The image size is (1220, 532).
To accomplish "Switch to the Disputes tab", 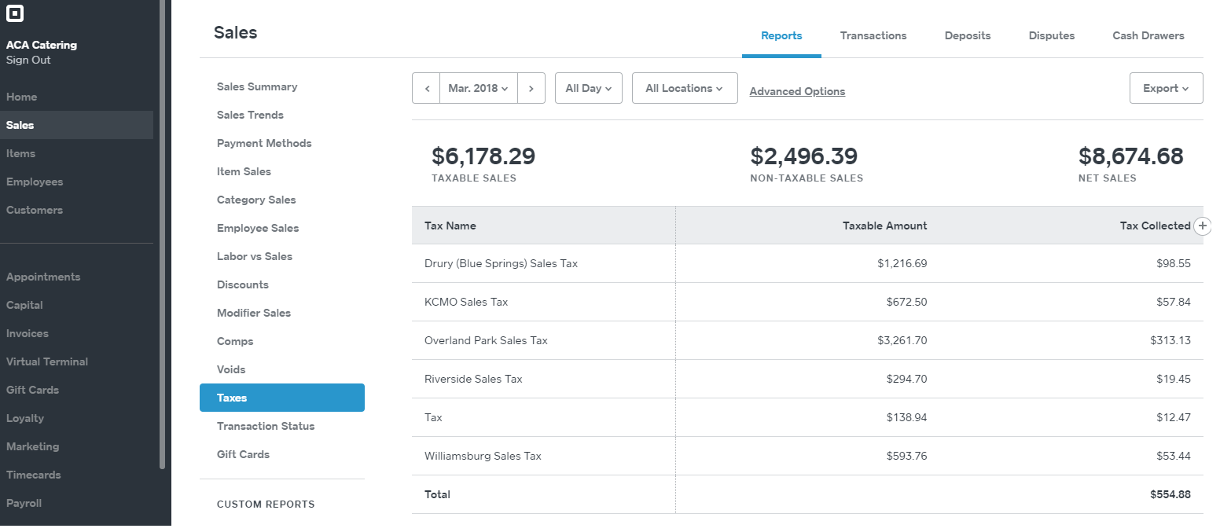I will click(x=1052, y=35).
